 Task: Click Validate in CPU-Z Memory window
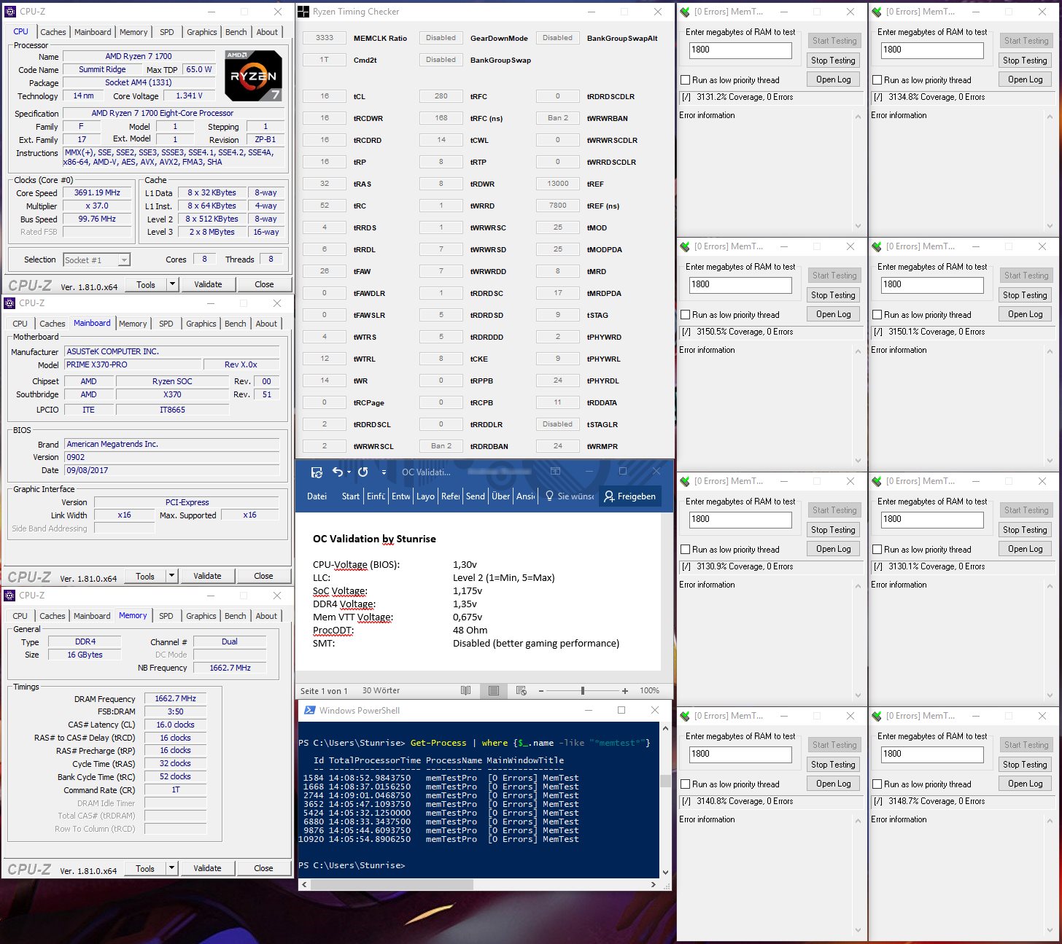207,868
